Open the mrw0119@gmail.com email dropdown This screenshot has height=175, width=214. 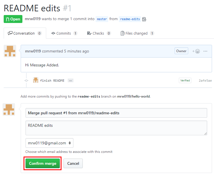[x=49, y=143]
